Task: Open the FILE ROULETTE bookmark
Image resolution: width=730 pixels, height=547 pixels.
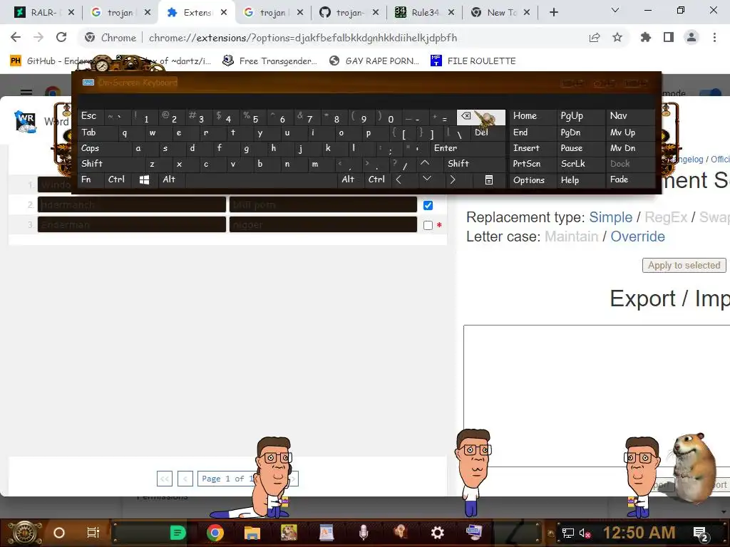Action: coord(473,61)
